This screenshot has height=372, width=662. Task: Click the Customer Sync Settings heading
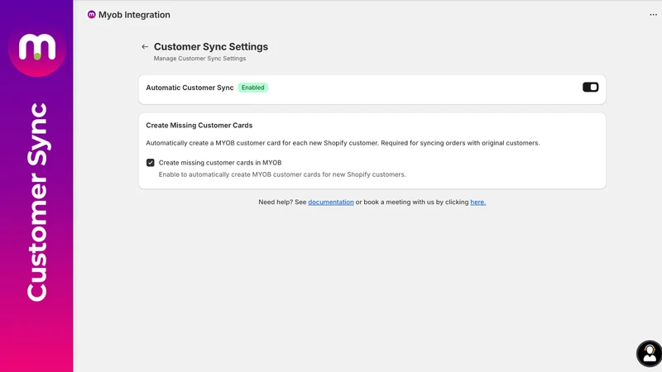tap(211, 47)
